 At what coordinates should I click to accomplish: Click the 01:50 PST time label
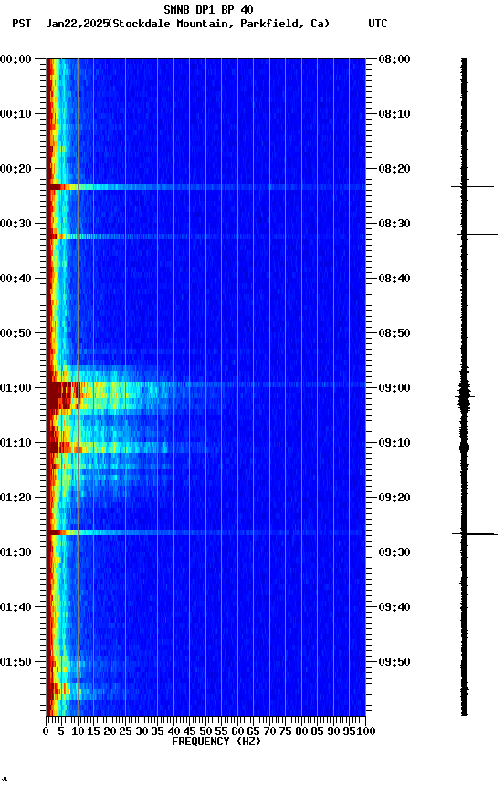[x=16, y=662]
